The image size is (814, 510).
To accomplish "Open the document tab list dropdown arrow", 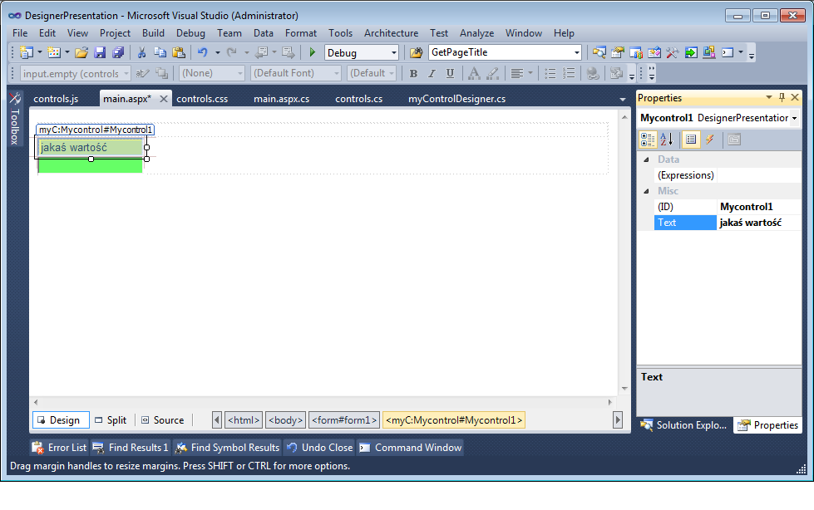I will 623,99.
